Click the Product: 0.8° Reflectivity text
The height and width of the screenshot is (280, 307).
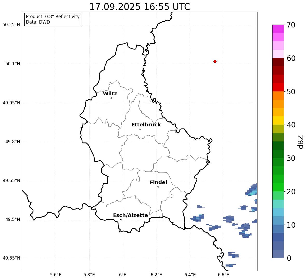point(53,17)
